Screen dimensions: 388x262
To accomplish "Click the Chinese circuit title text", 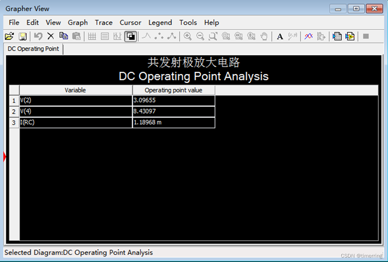I will (194, 62).
